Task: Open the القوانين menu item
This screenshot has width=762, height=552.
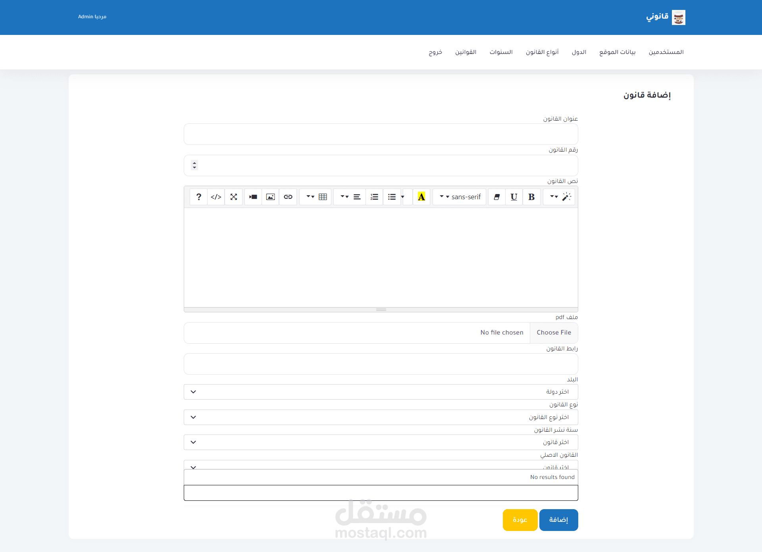Action: [x=466, y=52]
